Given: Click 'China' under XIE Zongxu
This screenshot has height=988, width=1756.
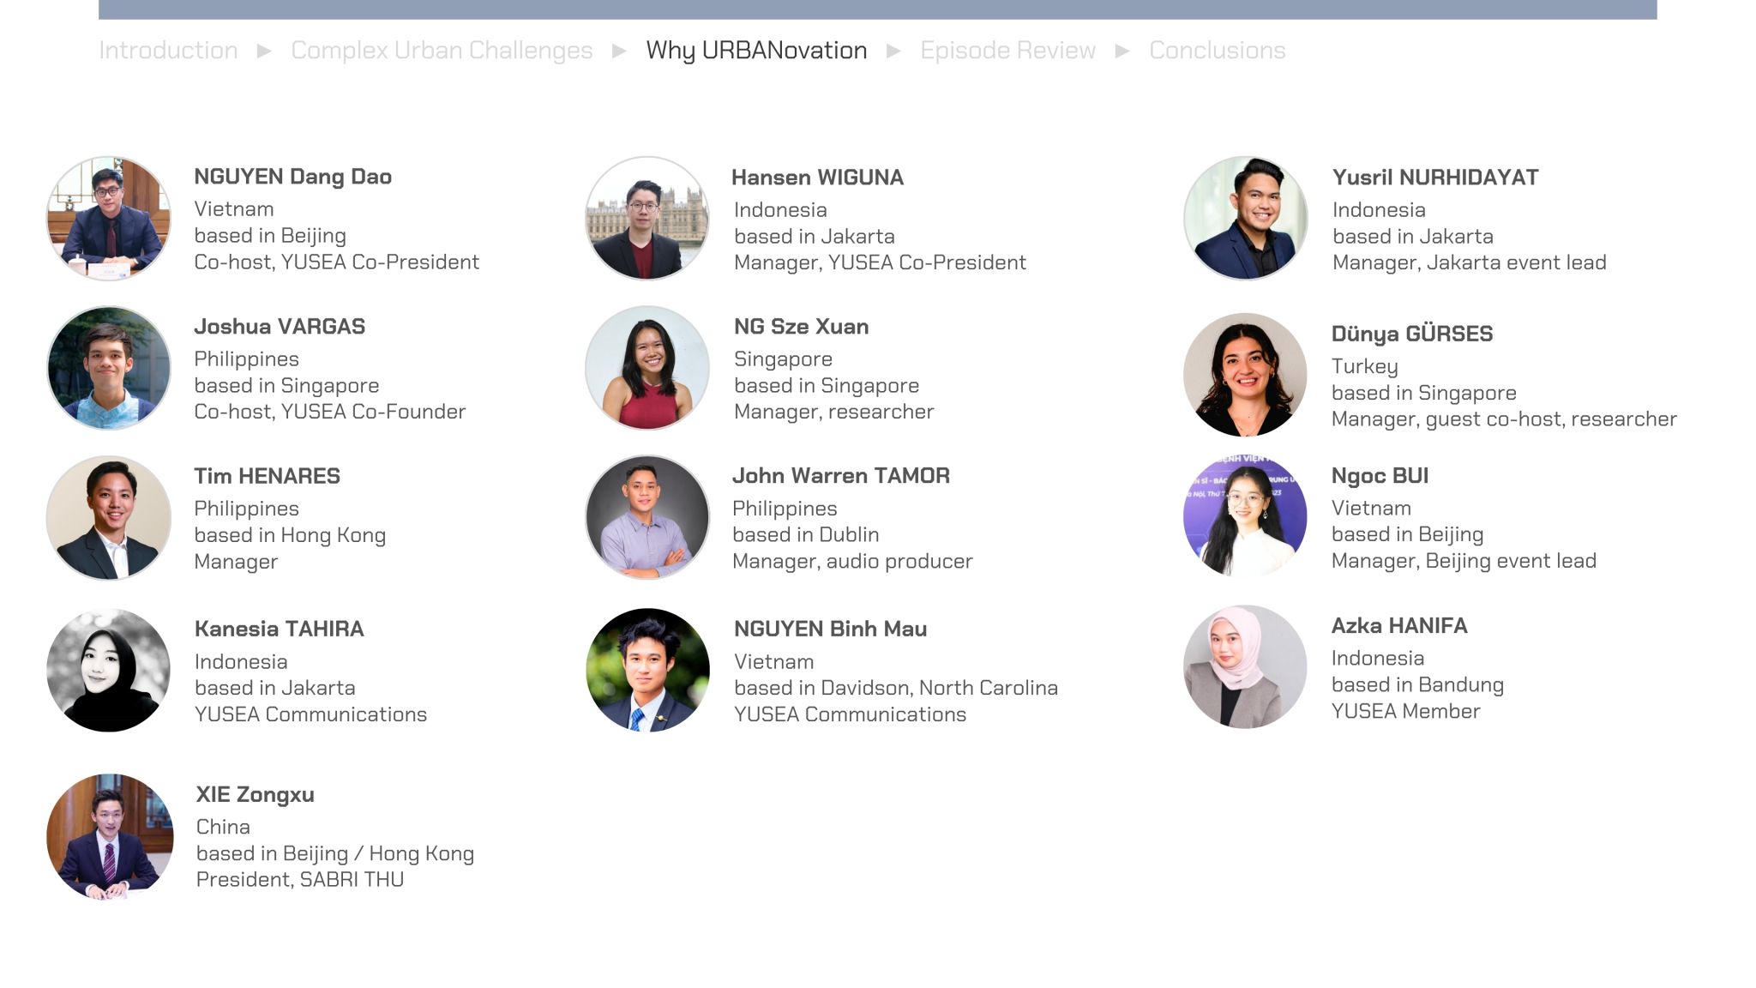Looking at the screenshot, I should [223, 828].
